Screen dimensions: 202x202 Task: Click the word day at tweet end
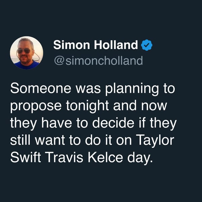pos(139,158)
